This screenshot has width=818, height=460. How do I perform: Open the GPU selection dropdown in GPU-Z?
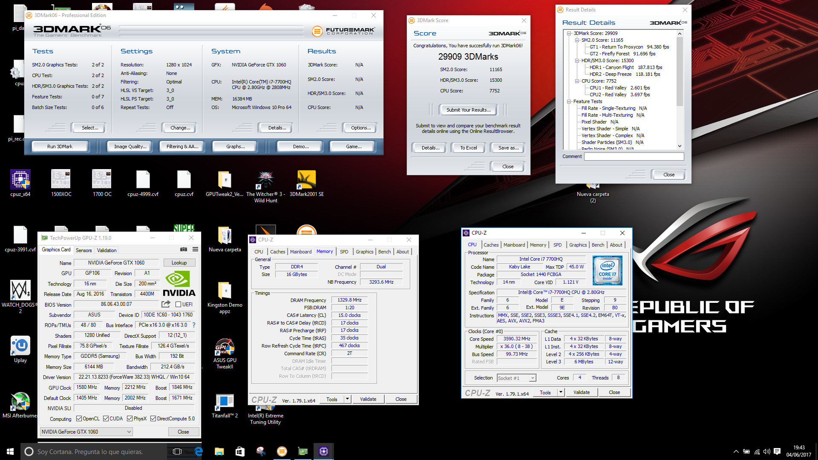click(x=86, y=432)
